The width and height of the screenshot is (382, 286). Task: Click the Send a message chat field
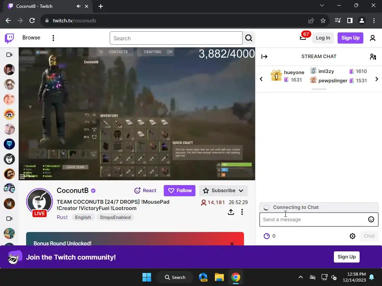[319, 220]
